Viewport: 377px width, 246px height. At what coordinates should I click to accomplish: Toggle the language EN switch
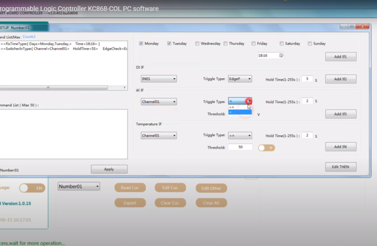click(32, 188)
